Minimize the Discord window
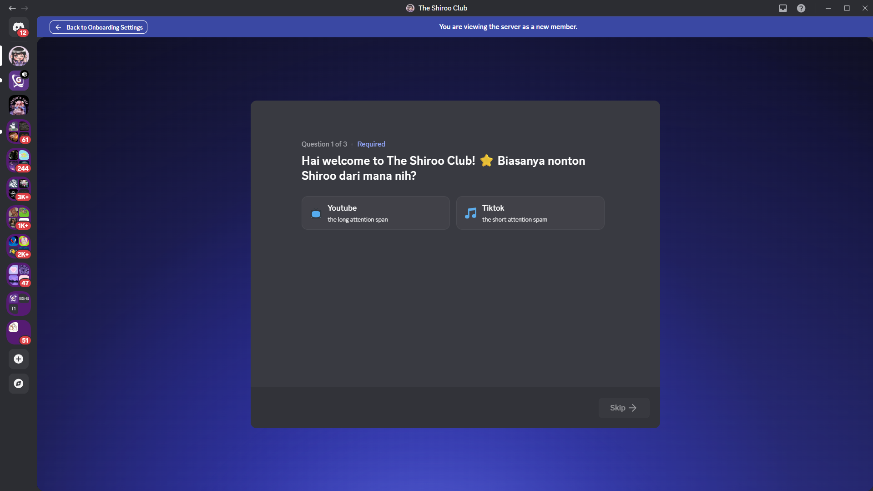 coord(828,8)
